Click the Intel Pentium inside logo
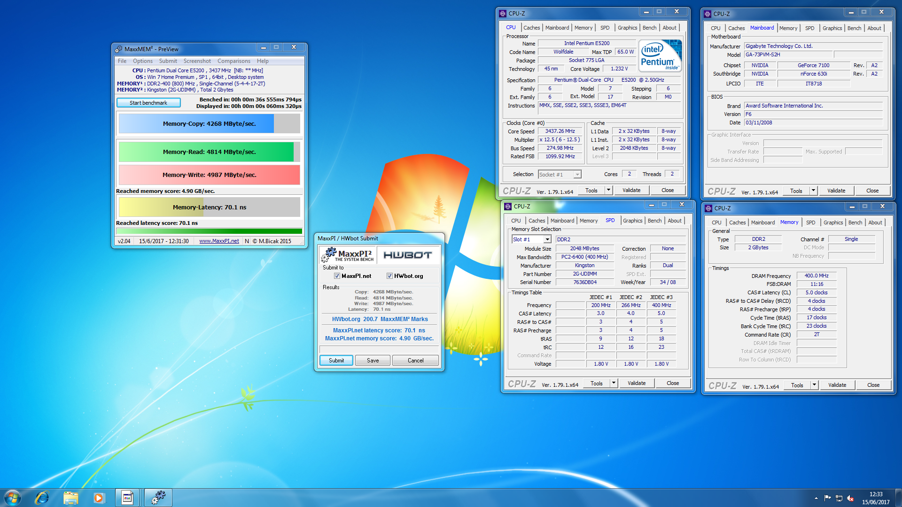Viewport: 902px width, 507px height. click(x=660, y=56)
